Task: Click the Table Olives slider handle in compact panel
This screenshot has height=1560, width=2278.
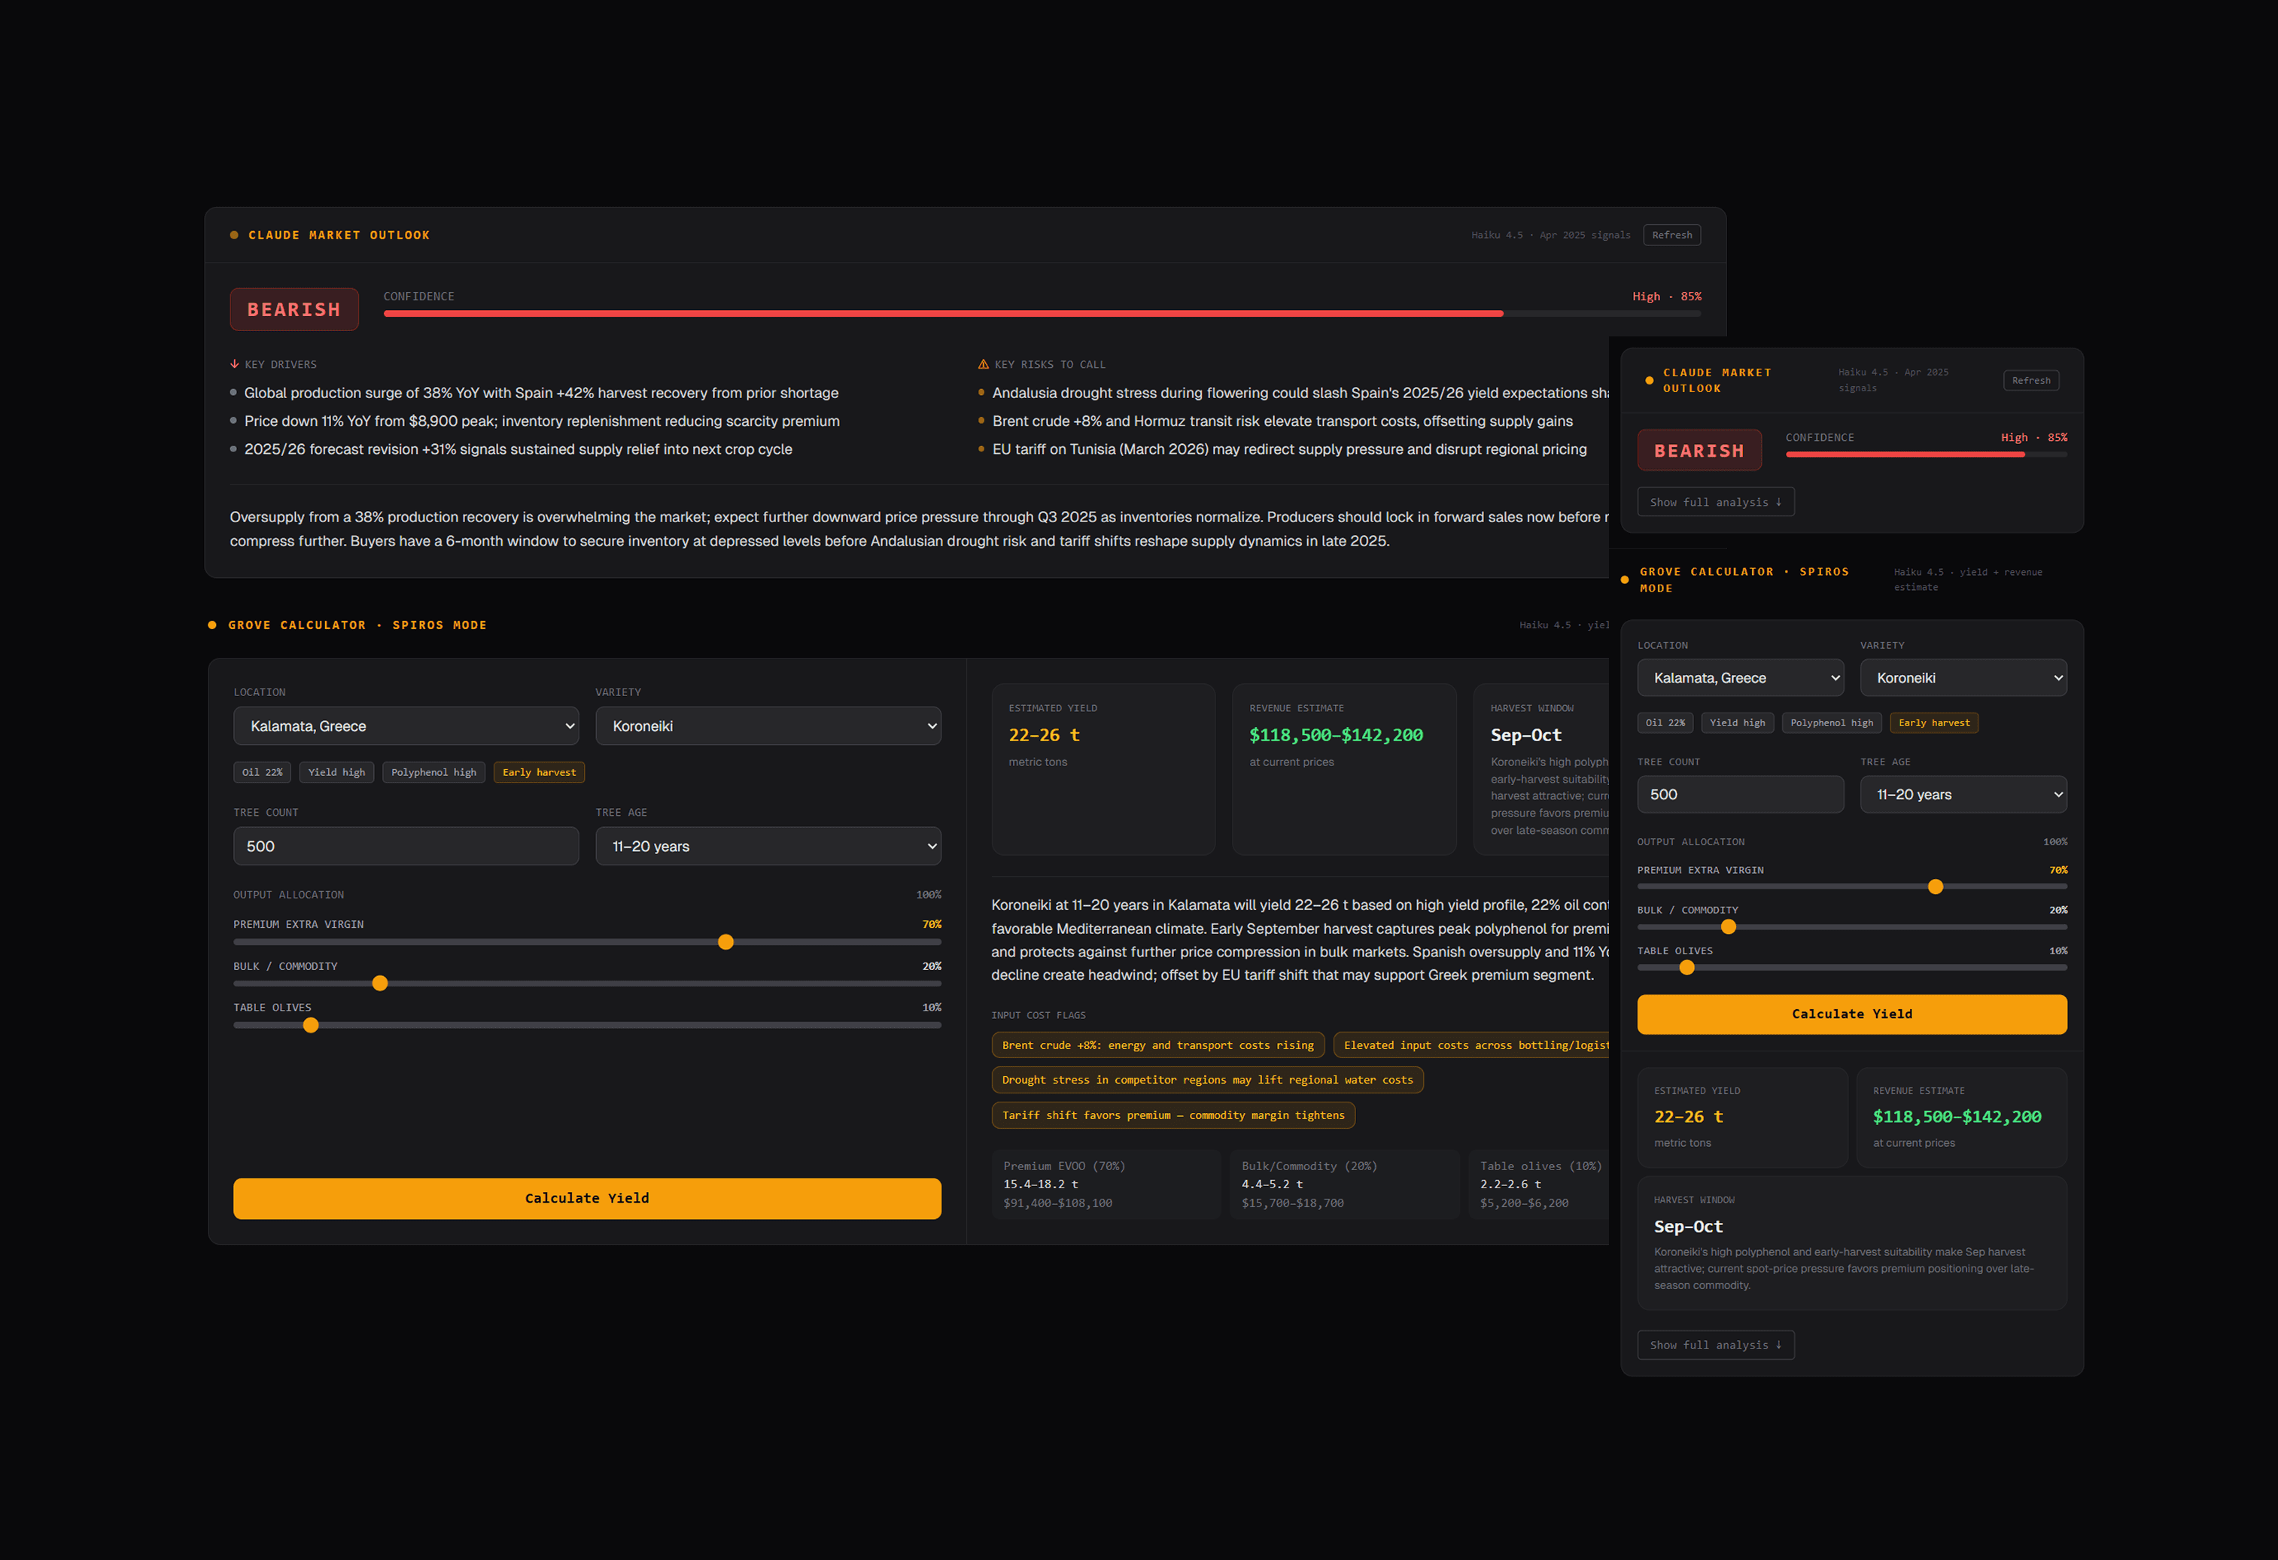Action: point(1686,967)
